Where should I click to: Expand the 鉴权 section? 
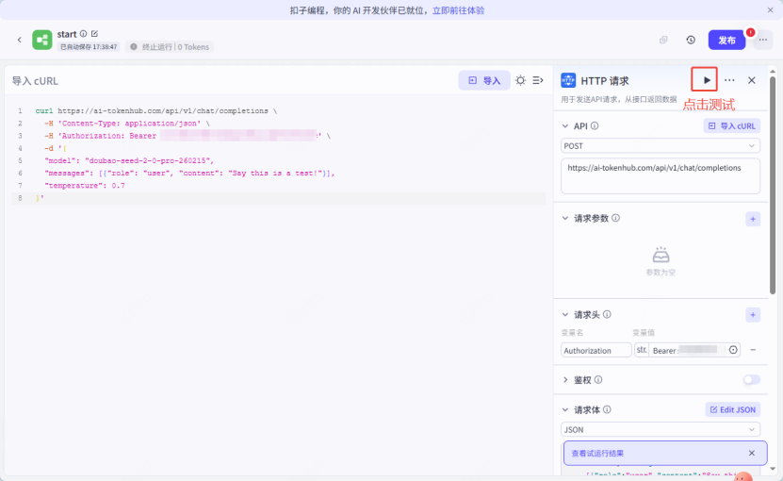[565, 380]
